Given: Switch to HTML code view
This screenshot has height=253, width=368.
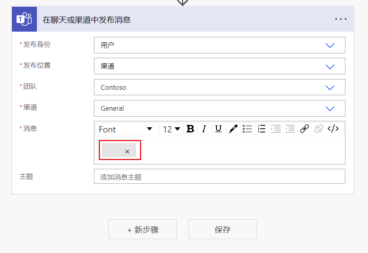Looking at the screenshot, I should tap(333, 129).
